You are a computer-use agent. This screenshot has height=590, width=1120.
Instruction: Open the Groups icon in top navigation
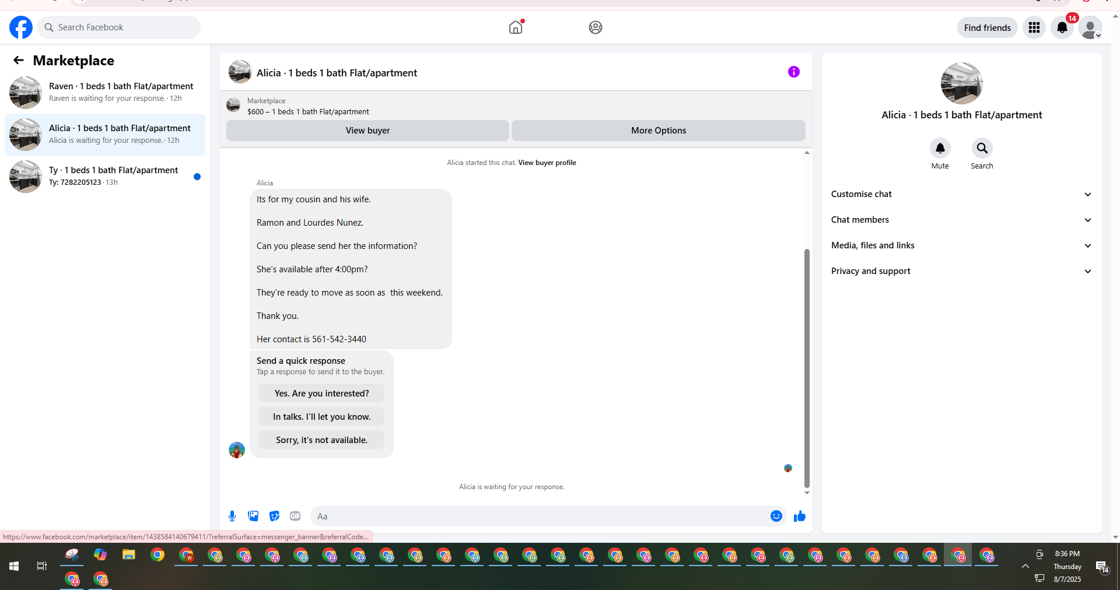595,27
